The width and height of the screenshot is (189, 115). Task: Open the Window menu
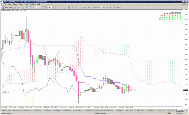33,4
